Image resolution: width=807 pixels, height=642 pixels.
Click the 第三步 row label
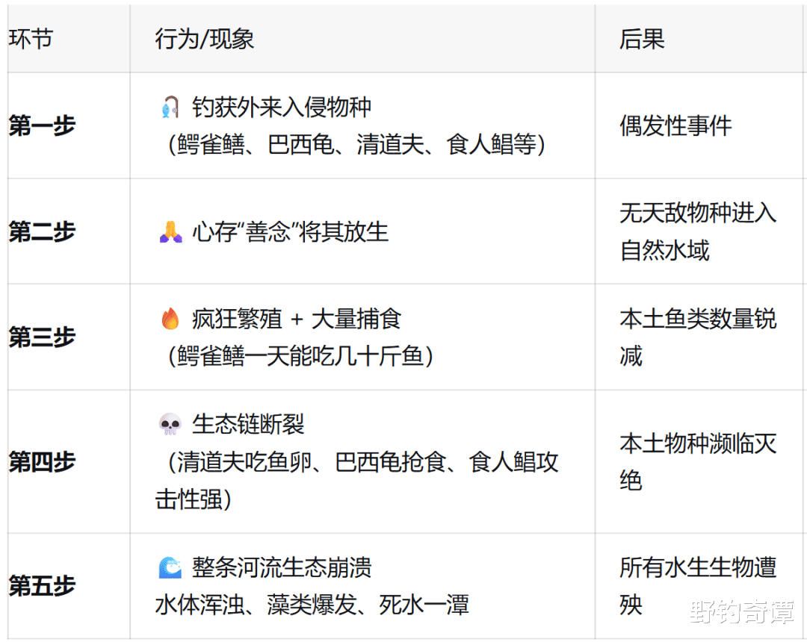pyautogui.click(x=42, y=337)
